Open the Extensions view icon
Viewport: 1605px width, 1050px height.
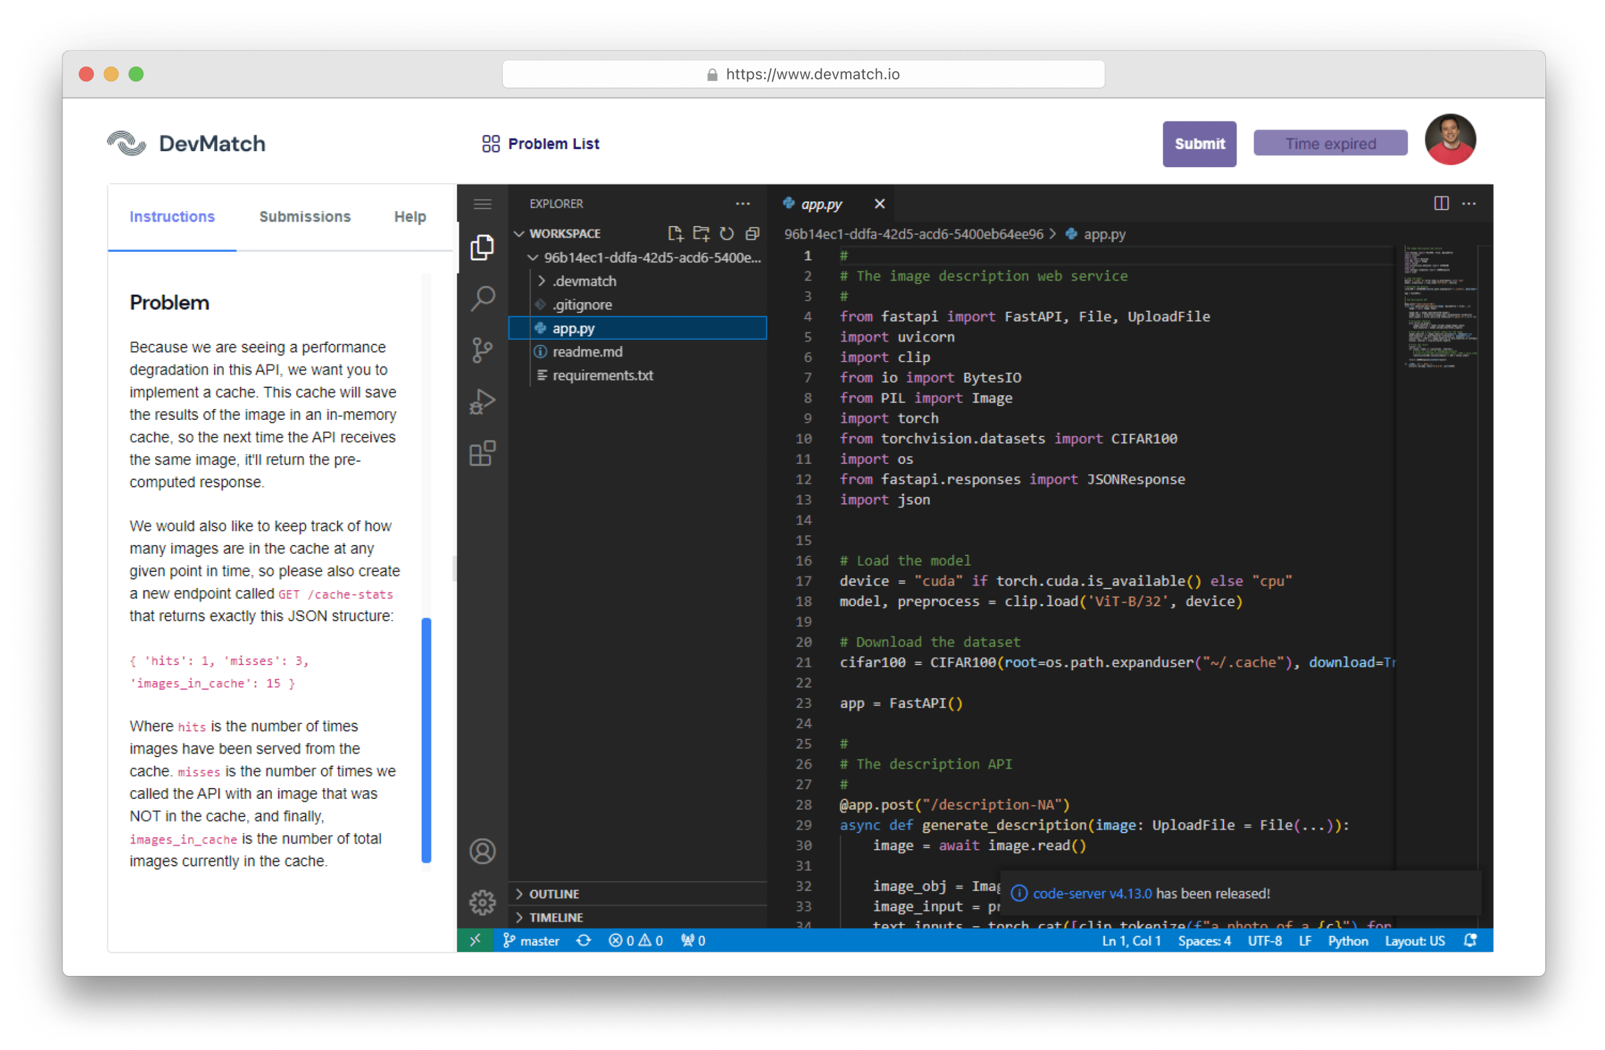482,453
